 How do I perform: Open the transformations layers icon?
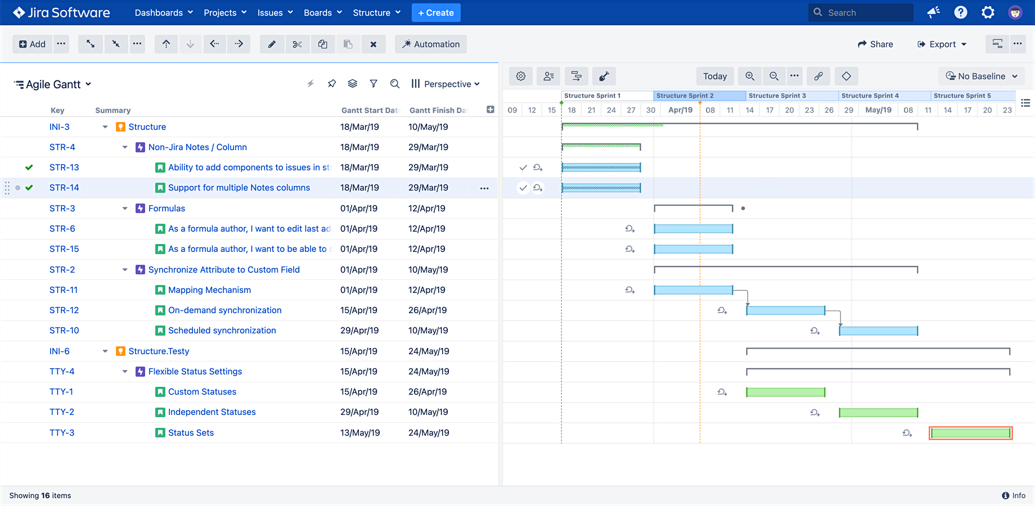pyautogui.click(x=353, y=84)
